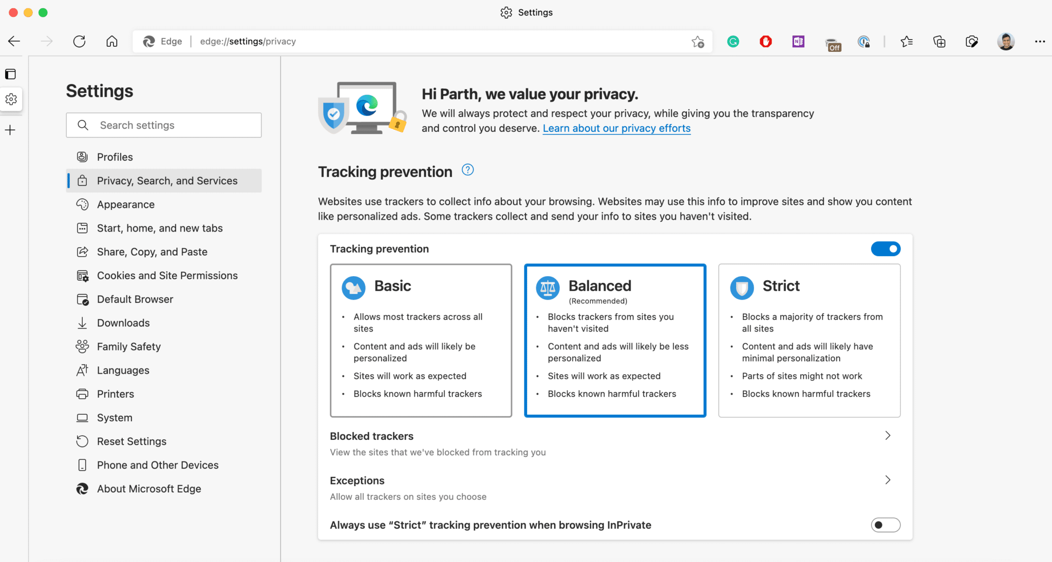Open the Tracking prevention help icon
Viewport: 1052px width, 562px height.
tap(467, 170)
